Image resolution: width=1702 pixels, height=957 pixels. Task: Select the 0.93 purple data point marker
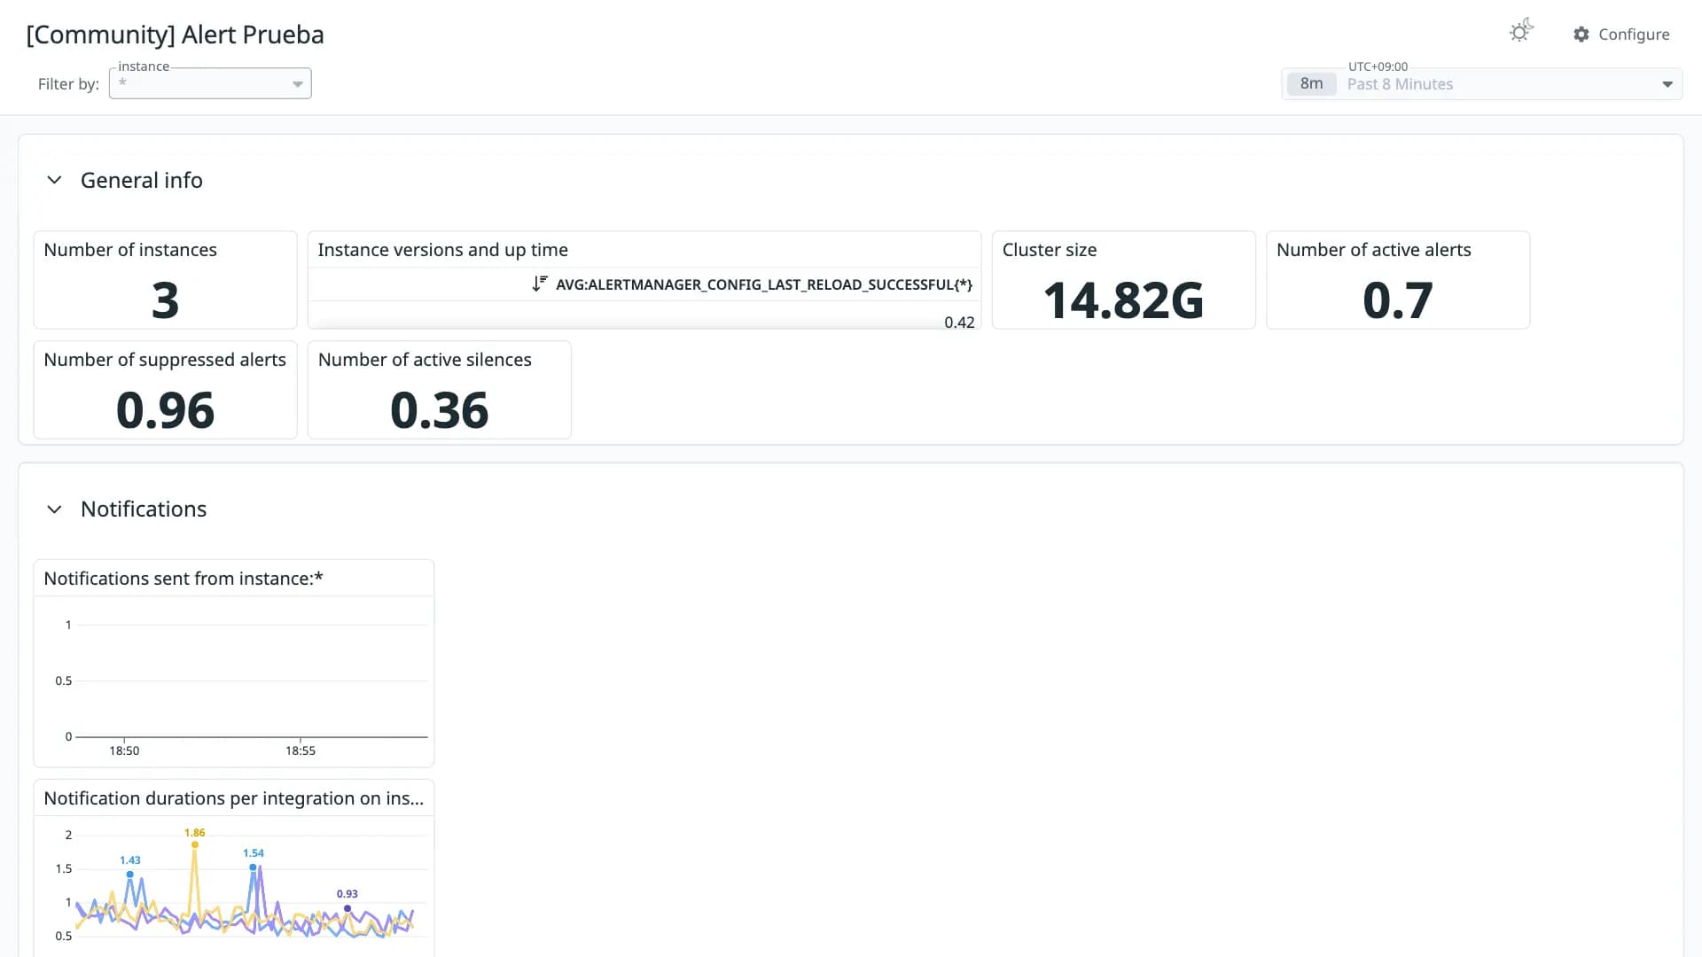click(347, 908)
